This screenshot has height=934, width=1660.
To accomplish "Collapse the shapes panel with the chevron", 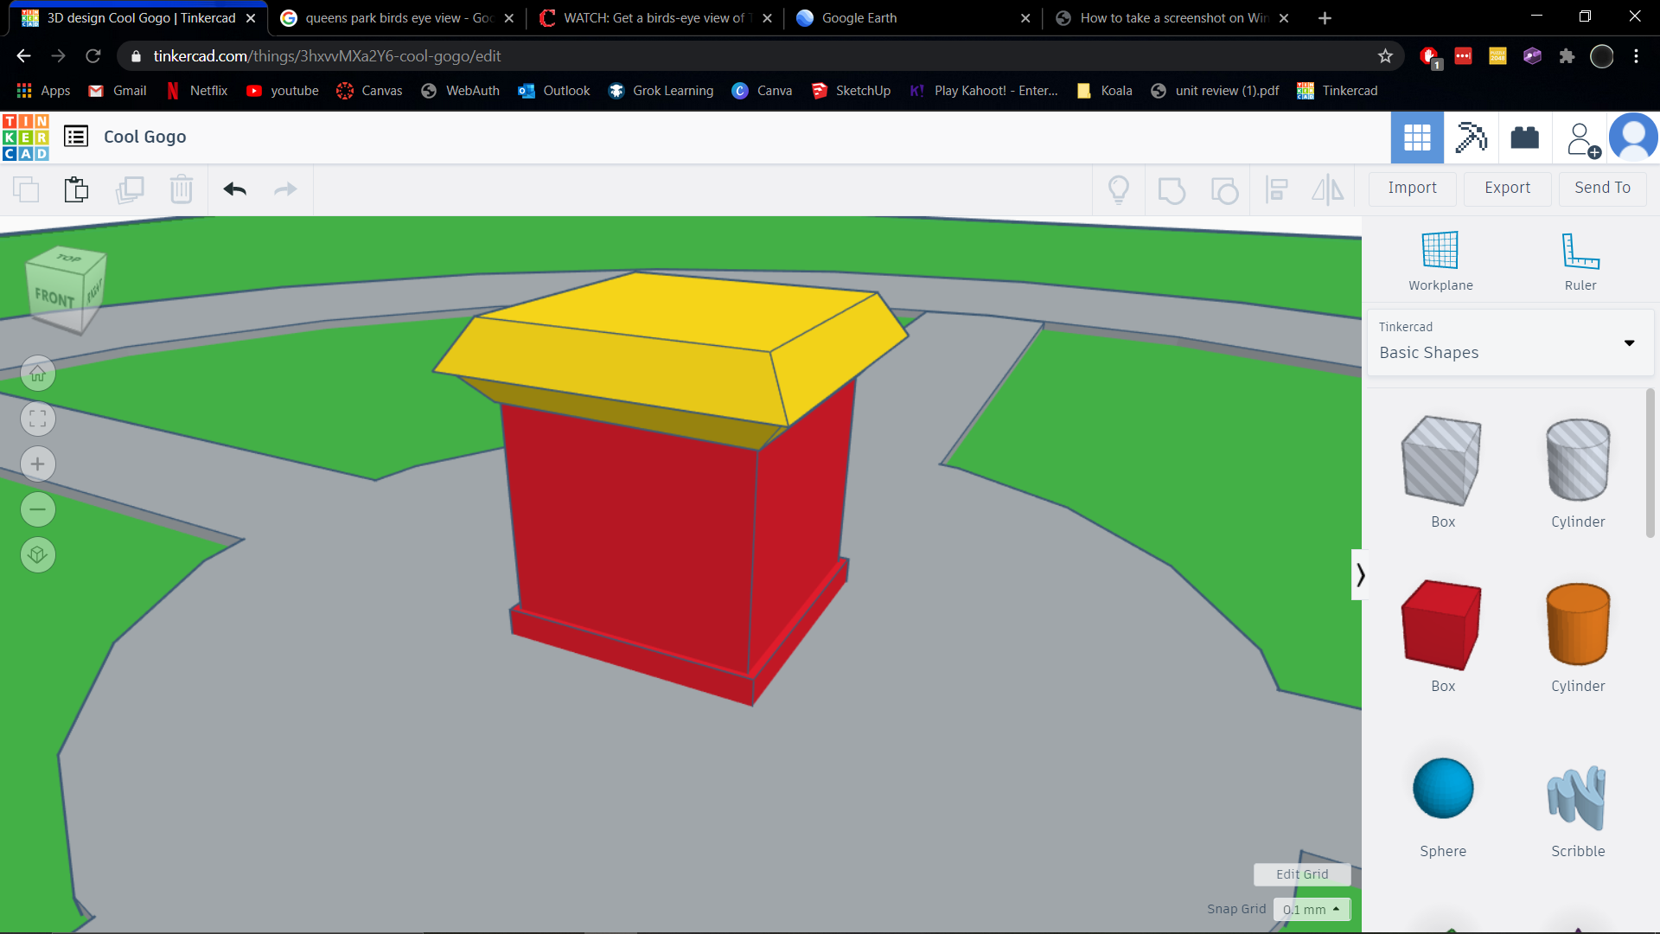I will pos(1360,575).
